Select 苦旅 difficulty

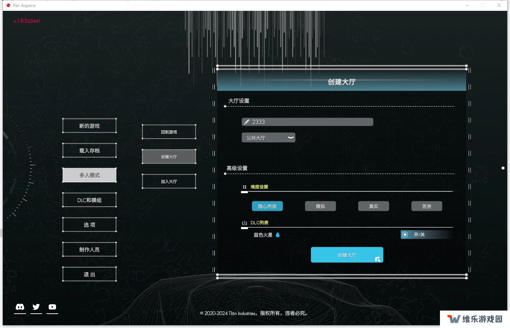click(427, 206)
